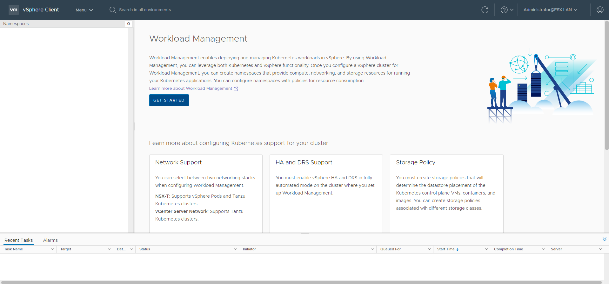Click the external link icon beside Learn more
Viewport: 609px width, 284px height.
[236, 89]
